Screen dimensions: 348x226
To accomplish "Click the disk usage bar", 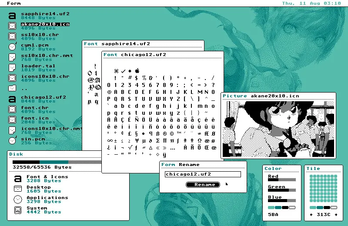I will 57,162.
